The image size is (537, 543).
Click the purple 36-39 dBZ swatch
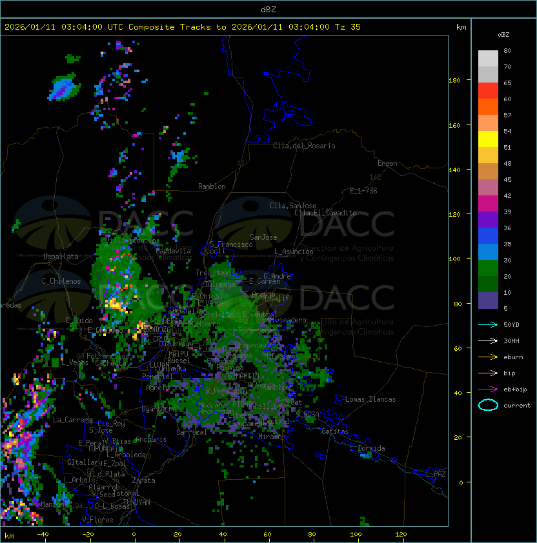488,219
